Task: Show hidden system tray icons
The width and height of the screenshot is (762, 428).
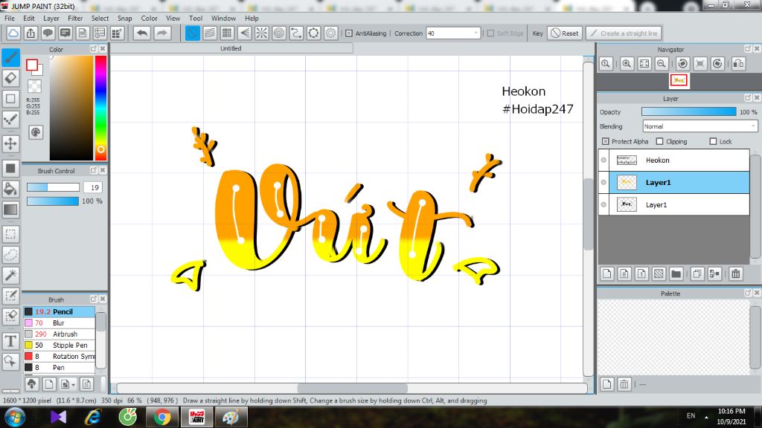Action: coord(706,417)
